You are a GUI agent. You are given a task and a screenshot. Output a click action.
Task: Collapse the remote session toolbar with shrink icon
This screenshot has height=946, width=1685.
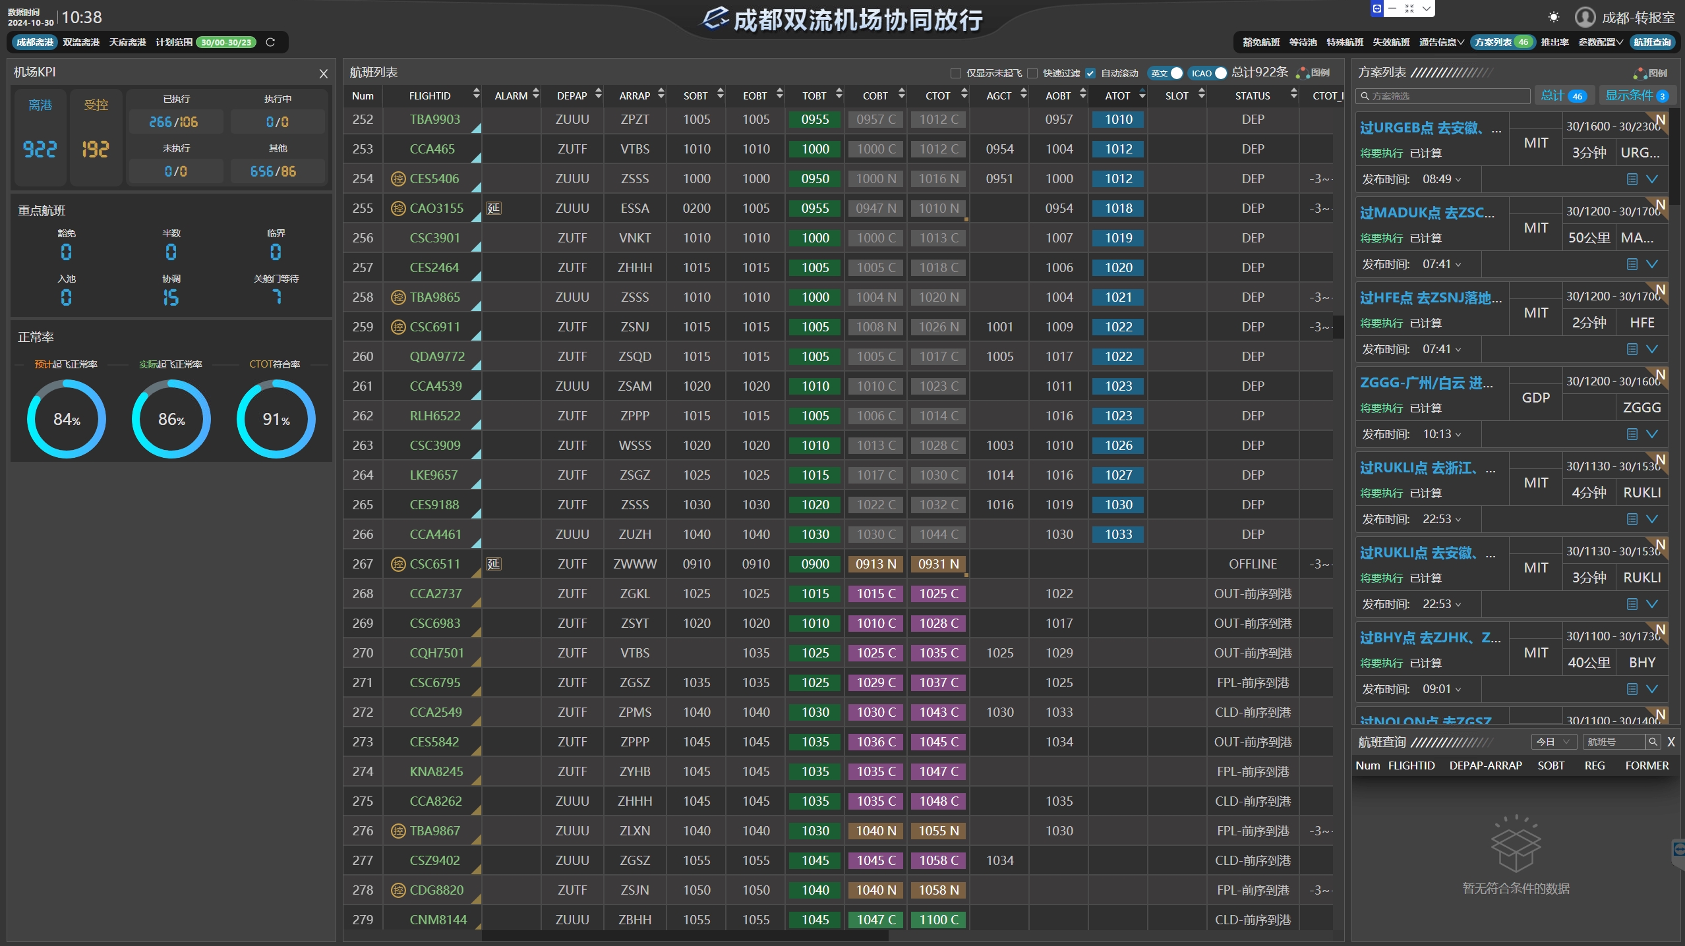(x=1409, y=9)
